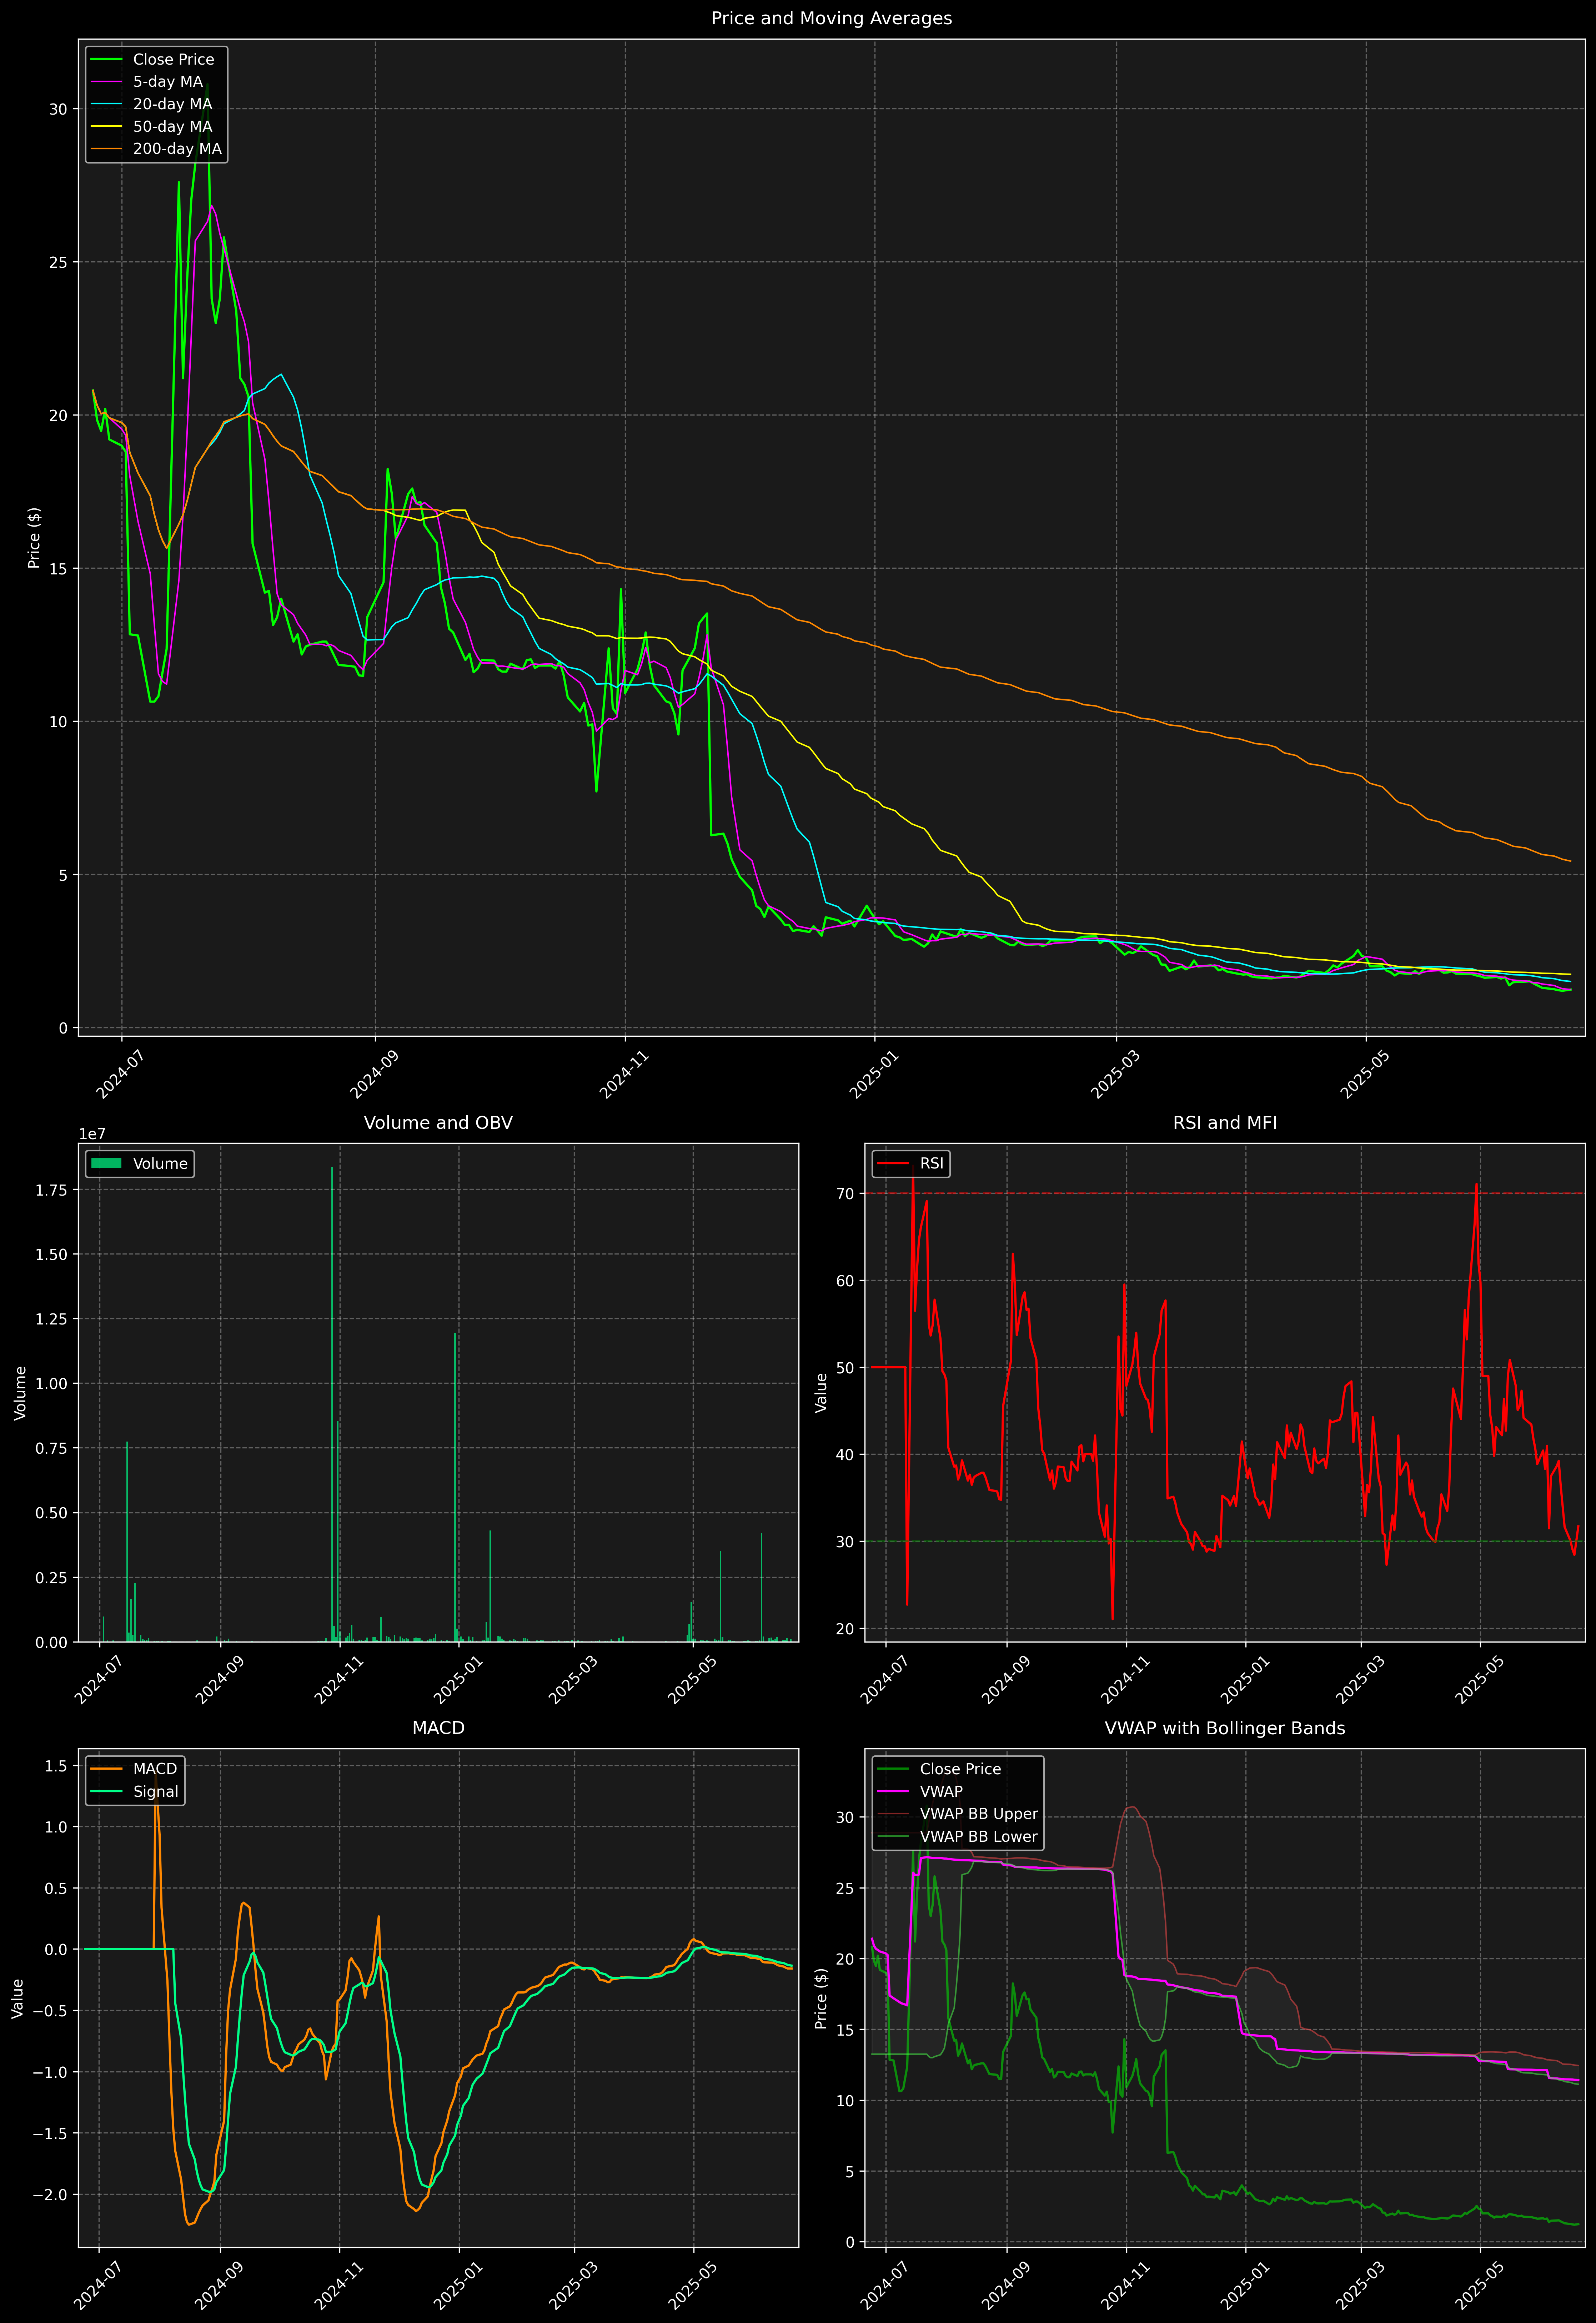This screenshot has height=2323, width=1596.
Task: Click the "RSI and MFI" chart title
Action: point(1225,1122)
